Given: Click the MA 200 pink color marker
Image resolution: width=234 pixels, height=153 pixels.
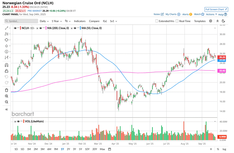Looking at the screenshot, I should coord(46,28).
